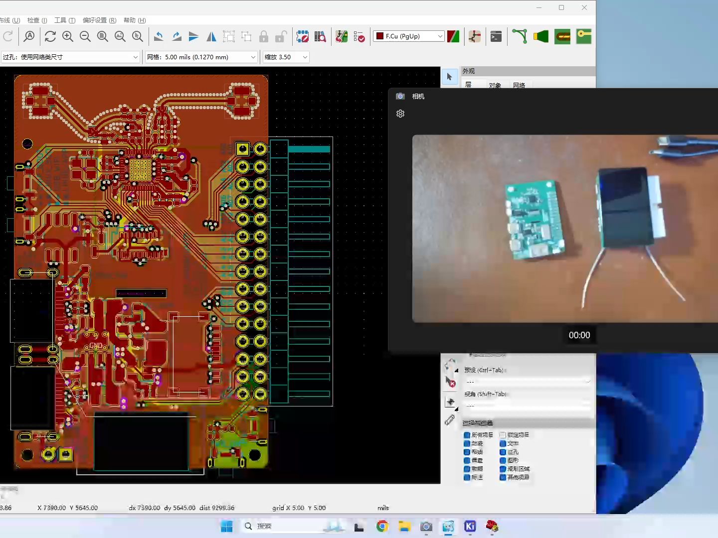Open the F.Cu (PgUp) layer dropdown
This screenshot has width=718, height=538.
409,36
